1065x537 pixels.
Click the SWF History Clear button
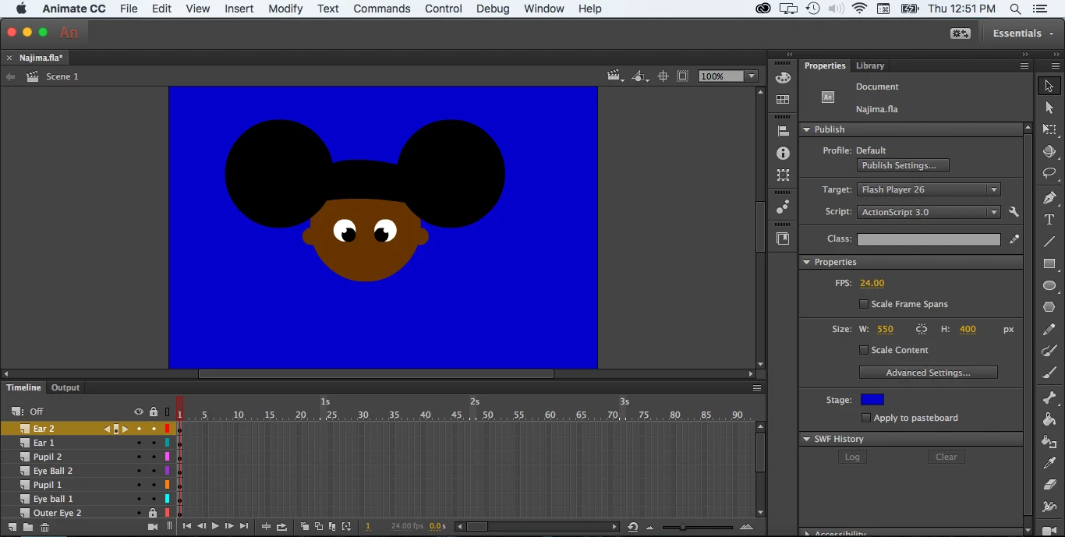946,457
